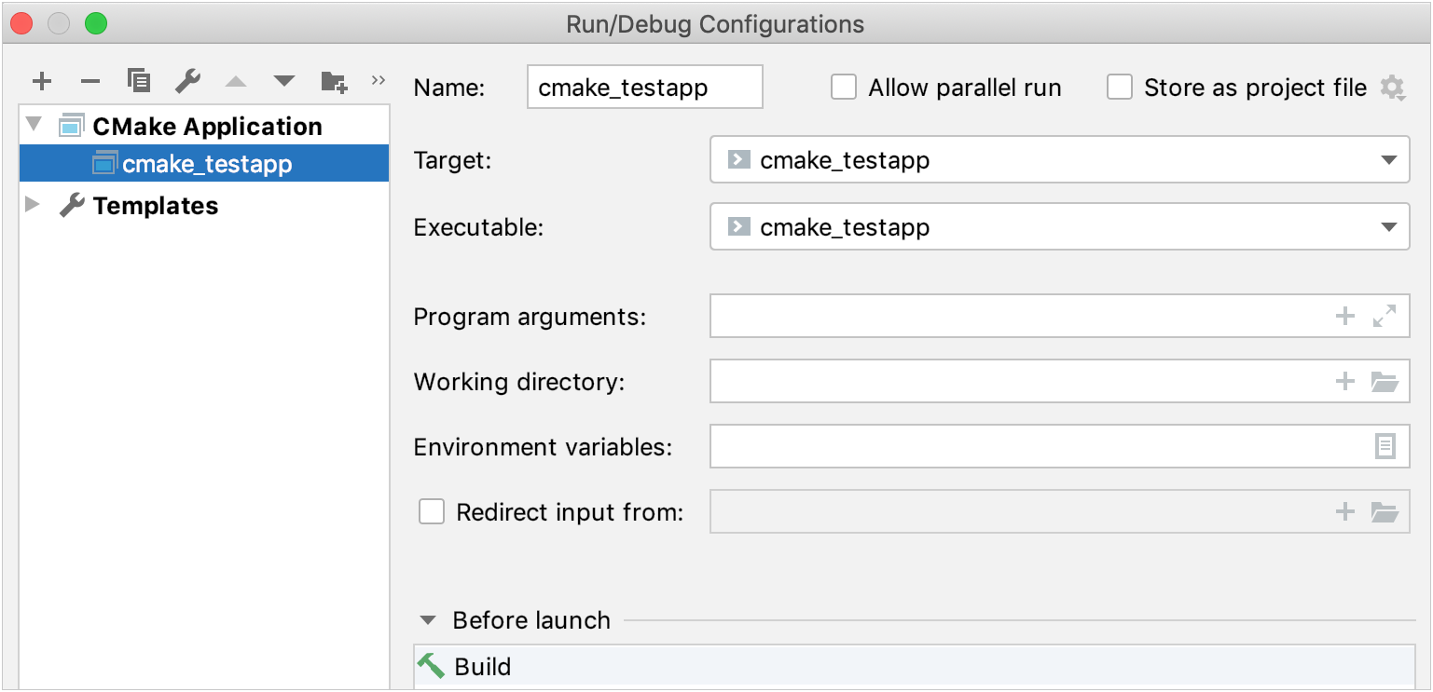This screenshot has height=692, width=1433.
Task: Browse for a working directory
Action: [1386, 381]
